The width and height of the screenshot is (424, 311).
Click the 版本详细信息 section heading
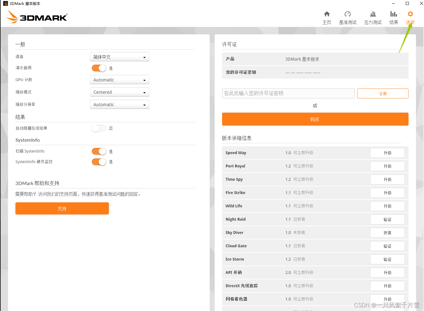(237, 138)
